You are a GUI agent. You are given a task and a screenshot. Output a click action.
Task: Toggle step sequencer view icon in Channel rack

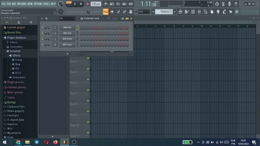pyautogui.click(x=127, y=19)
